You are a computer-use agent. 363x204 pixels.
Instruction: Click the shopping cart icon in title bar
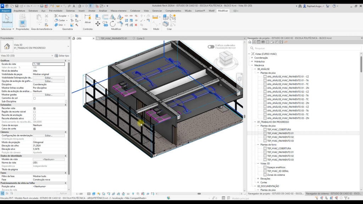(x=328, y=6)
